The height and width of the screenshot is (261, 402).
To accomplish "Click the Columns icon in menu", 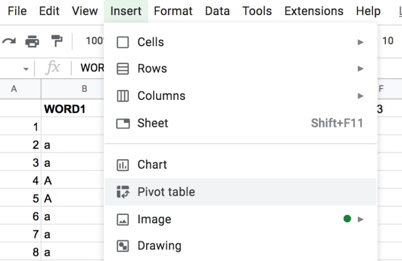I will coord(123,96).
